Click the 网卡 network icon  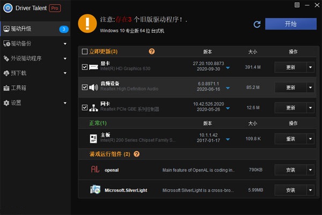93,108
